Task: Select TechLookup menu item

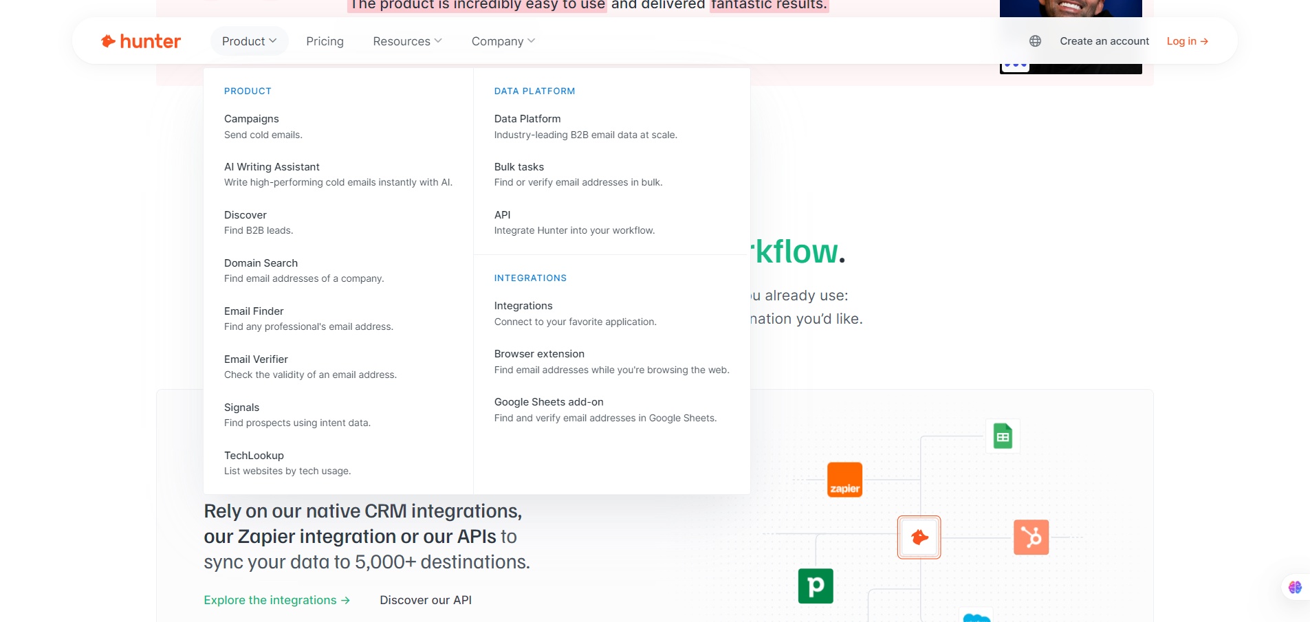Action: pos(254,456)
